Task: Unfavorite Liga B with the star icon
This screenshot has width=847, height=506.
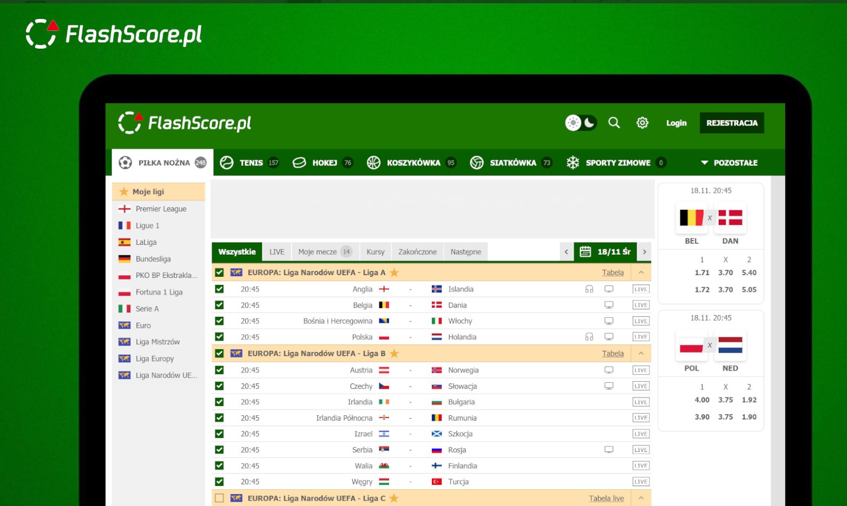Action: point(394,354)
